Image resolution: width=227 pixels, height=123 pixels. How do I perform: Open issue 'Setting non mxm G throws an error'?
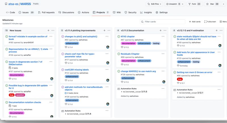point(195,72)
